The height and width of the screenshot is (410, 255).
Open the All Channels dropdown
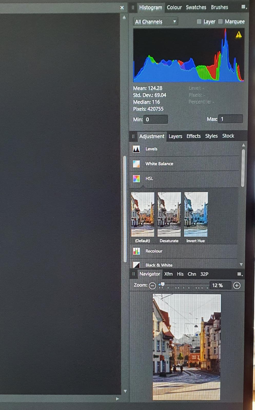point(155,22)
